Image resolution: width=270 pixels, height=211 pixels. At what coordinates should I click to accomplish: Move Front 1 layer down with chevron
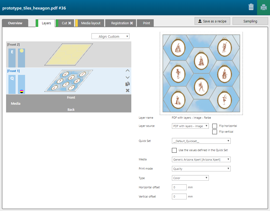tap(127, 77)
